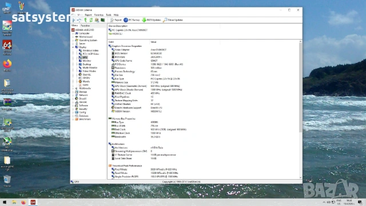366x206 pixels.
Task: Open the Report toolbar button
Action: 116,20
